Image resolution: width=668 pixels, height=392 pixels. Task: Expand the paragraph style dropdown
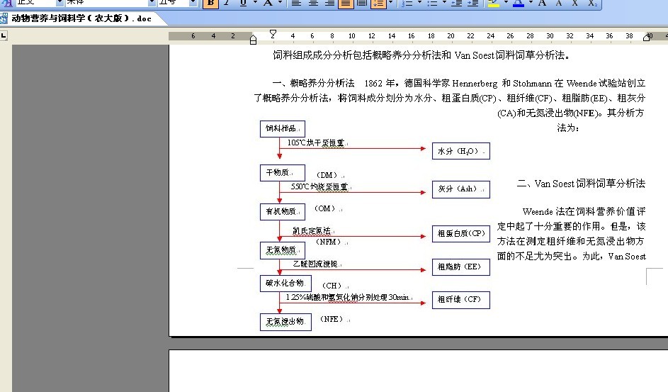click(60, 3)
